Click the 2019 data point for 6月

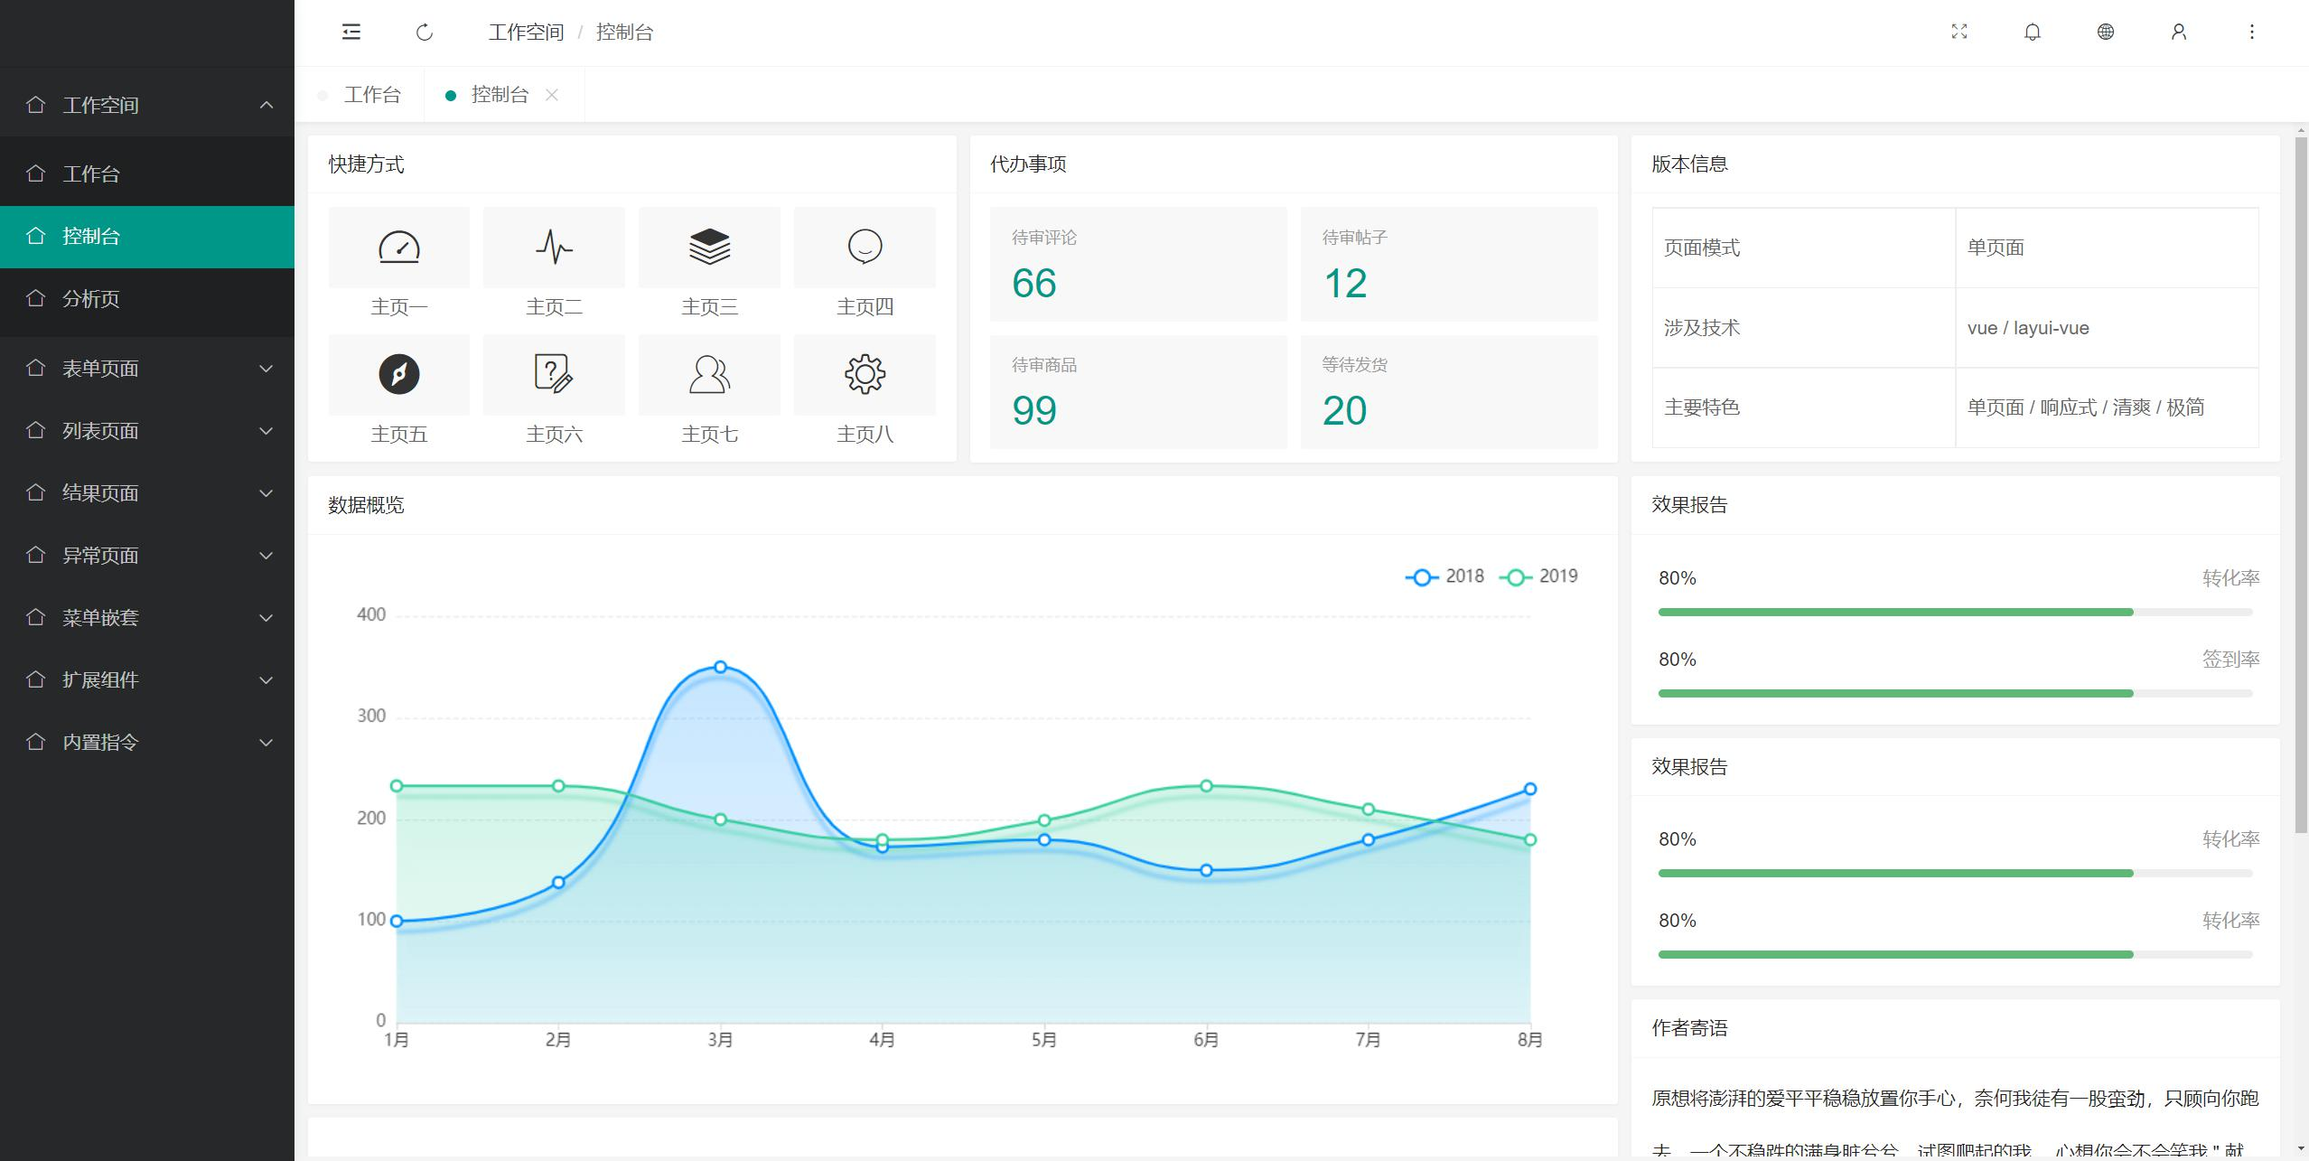[x=1206, y=786]
